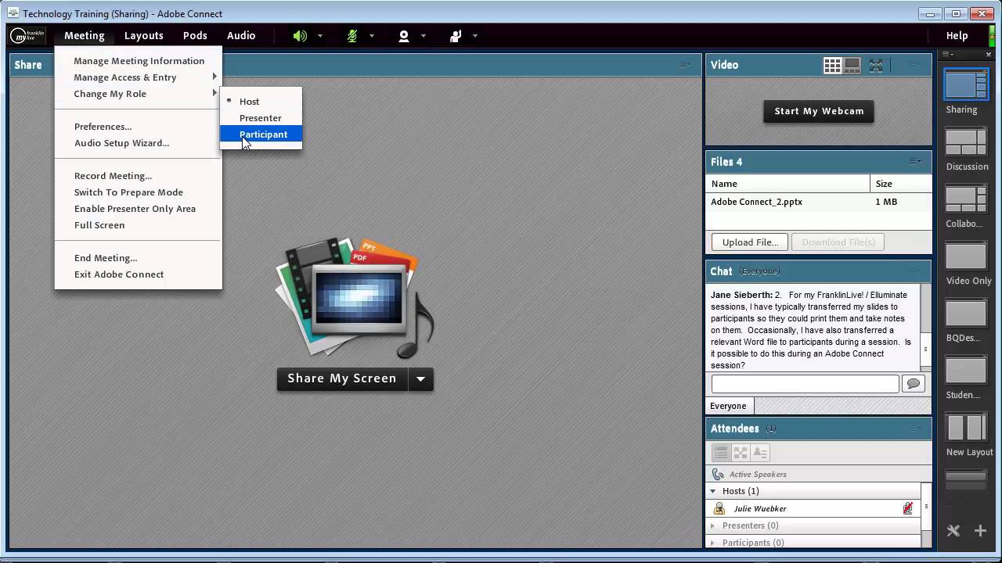Screen dimensions: 1002x563
Task: Open the Share My Screen dropdown arrow
Action: [x=420, y=379]
